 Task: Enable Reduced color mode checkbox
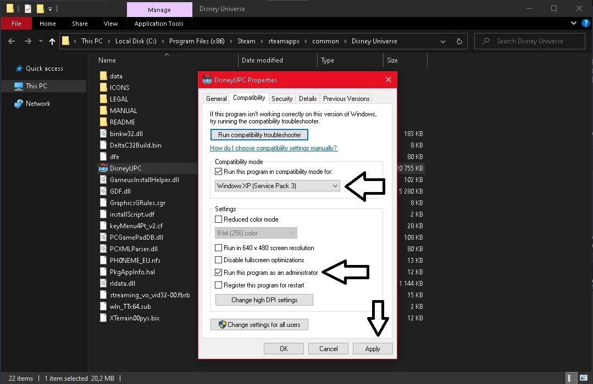(219, 219)
